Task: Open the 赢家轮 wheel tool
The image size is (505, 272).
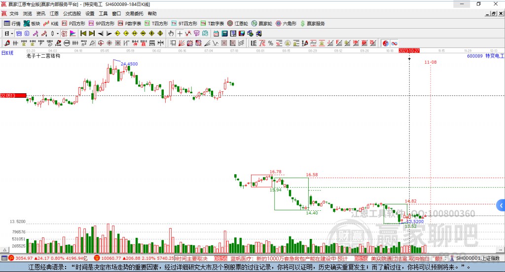Action: 262,24
